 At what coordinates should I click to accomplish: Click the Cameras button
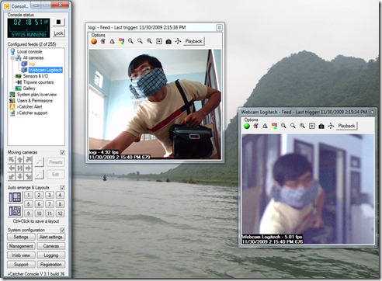coord(51,246)
